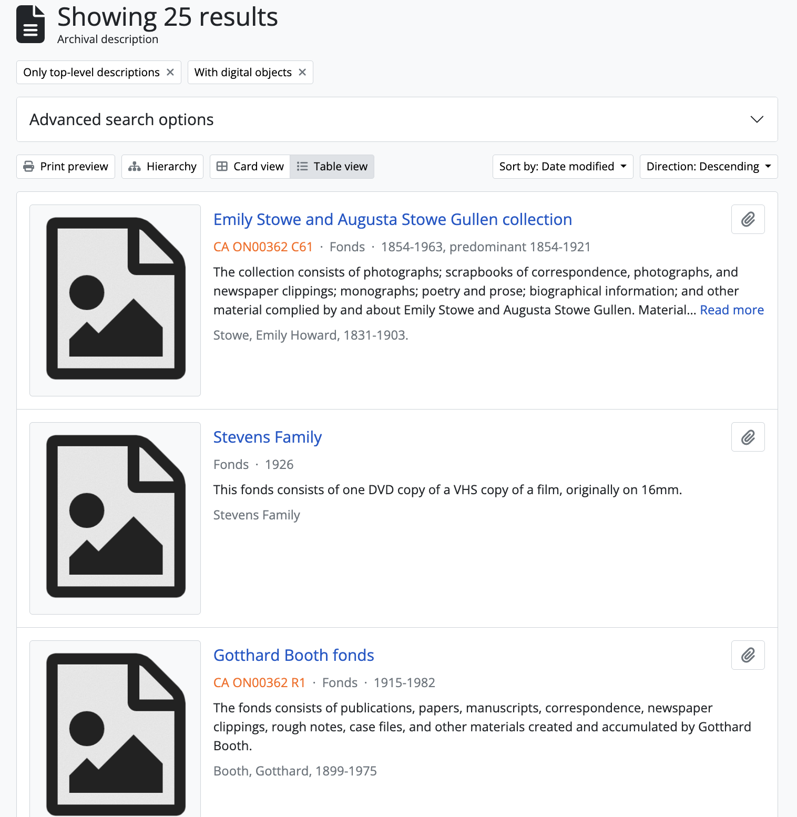The image size is (797, 817).
Task: Open Emily Stowe and Augusta Stowe Gullen collection
Action: [392, 219]
